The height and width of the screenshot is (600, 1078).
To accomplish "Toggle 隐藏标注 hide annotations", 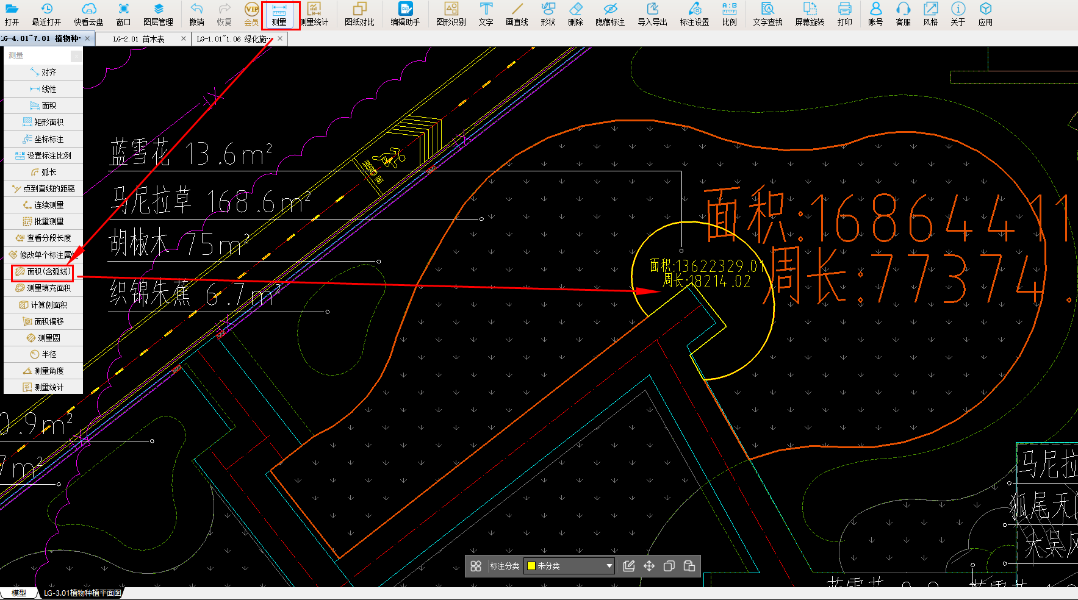I will point(610,15).
